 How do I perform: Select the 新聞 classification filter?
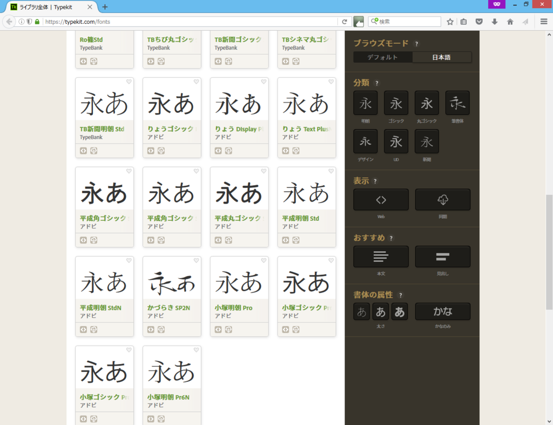(x=427, y=141)
